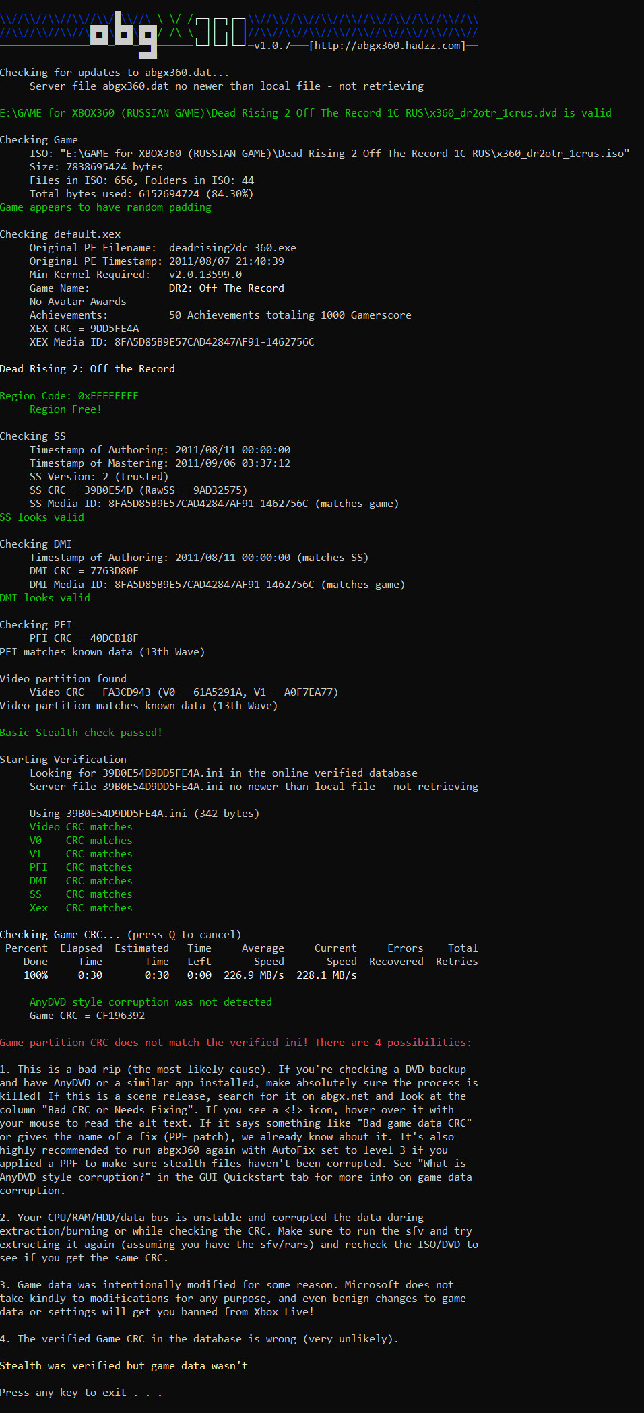The height and width of the screenshot is (1413, 644).
Task: Click the 'V0 CRC matches' result line
Action: click(81, 841)
